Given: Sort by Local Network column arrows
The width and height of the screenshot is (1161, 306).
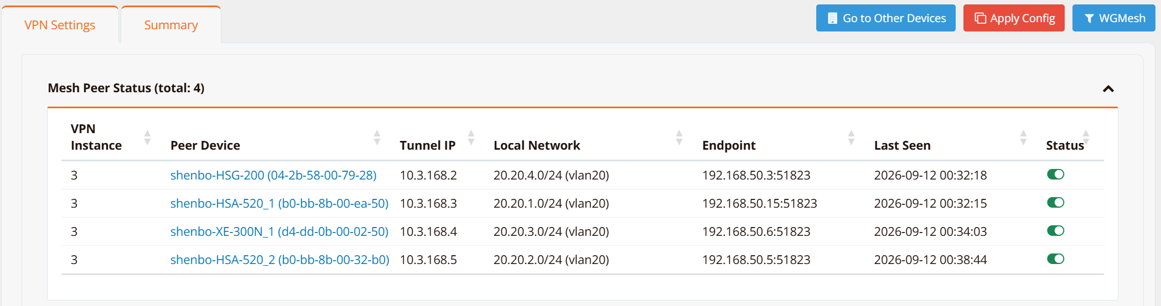Looking at the screenshot, I should pos(679,138).
